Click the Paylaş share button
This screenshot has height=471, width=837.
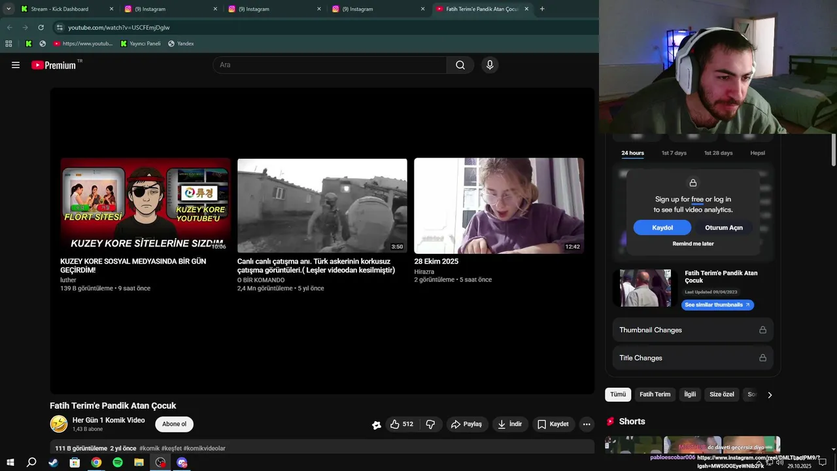click(x=466, y=424)
